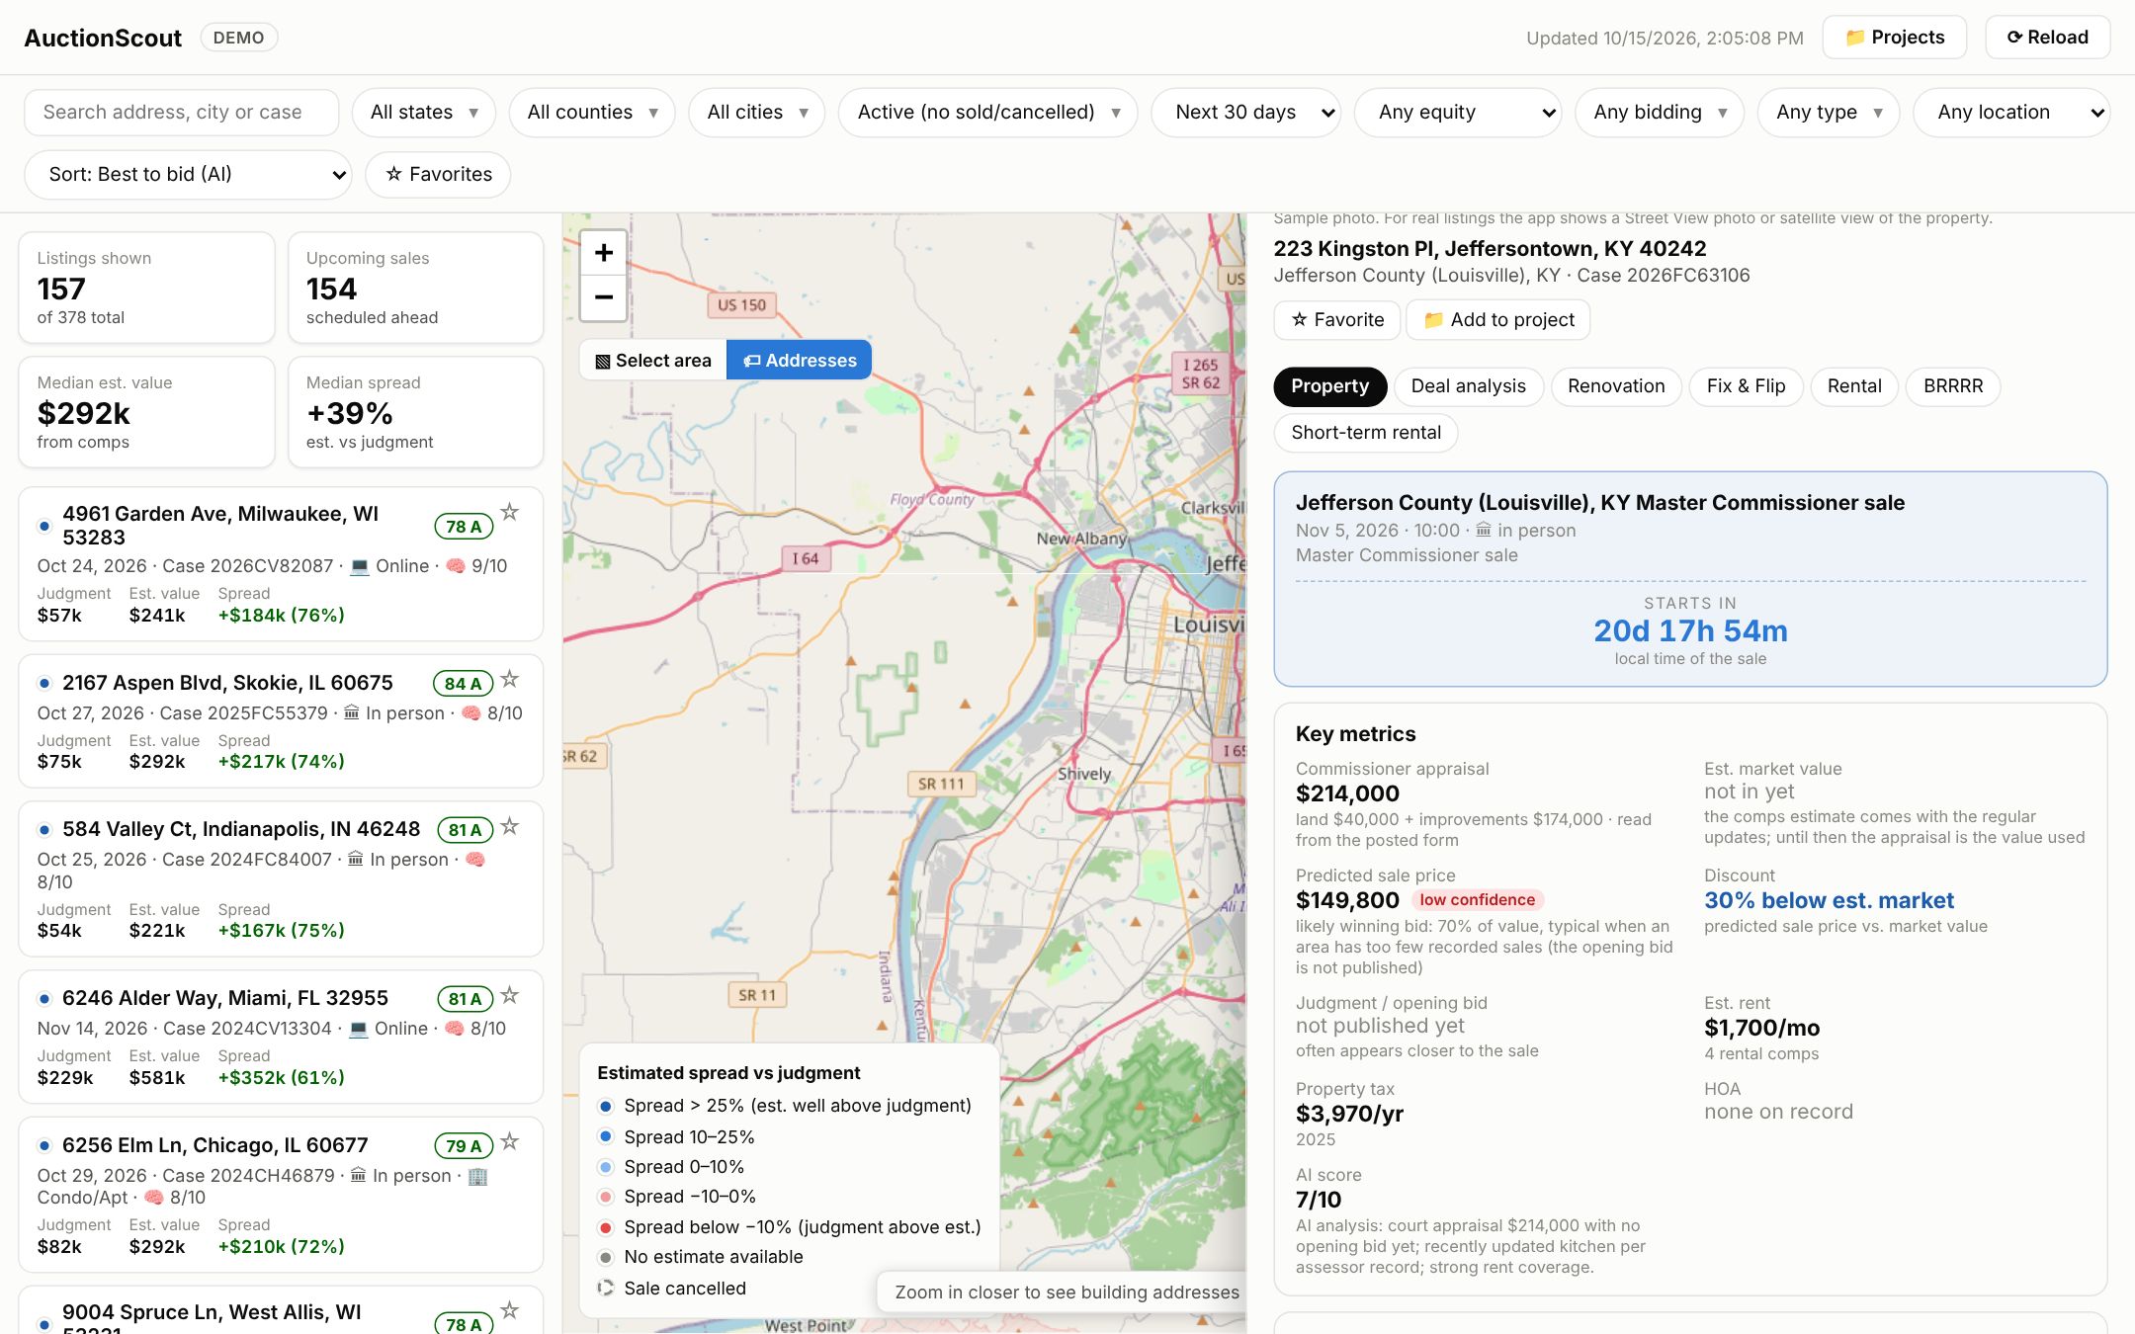Viewport: 2135px width, 1334px height.
Task: Switch to the Fix & Flip tab
Action: [x=1746, y=386]
